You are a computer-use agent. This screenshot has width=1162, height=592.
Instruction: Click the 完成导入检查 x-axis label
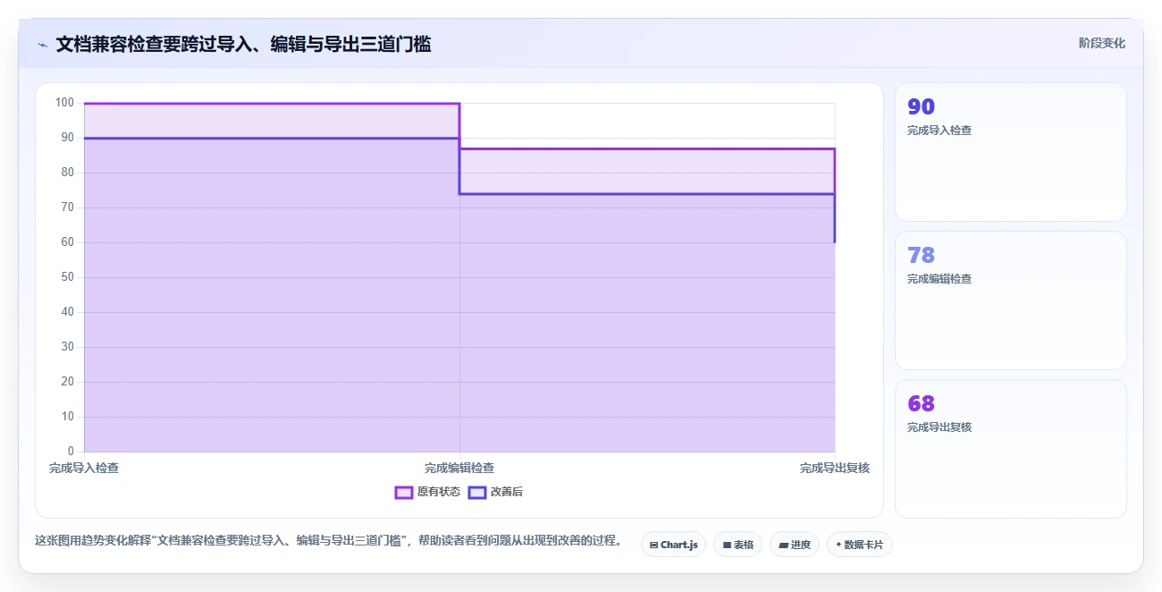84,468
